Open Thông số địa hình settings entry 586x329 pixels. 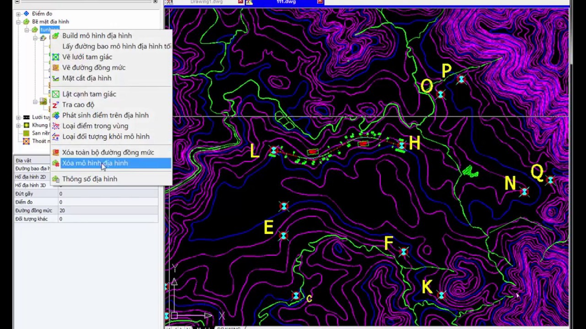[x=111, y=179]
